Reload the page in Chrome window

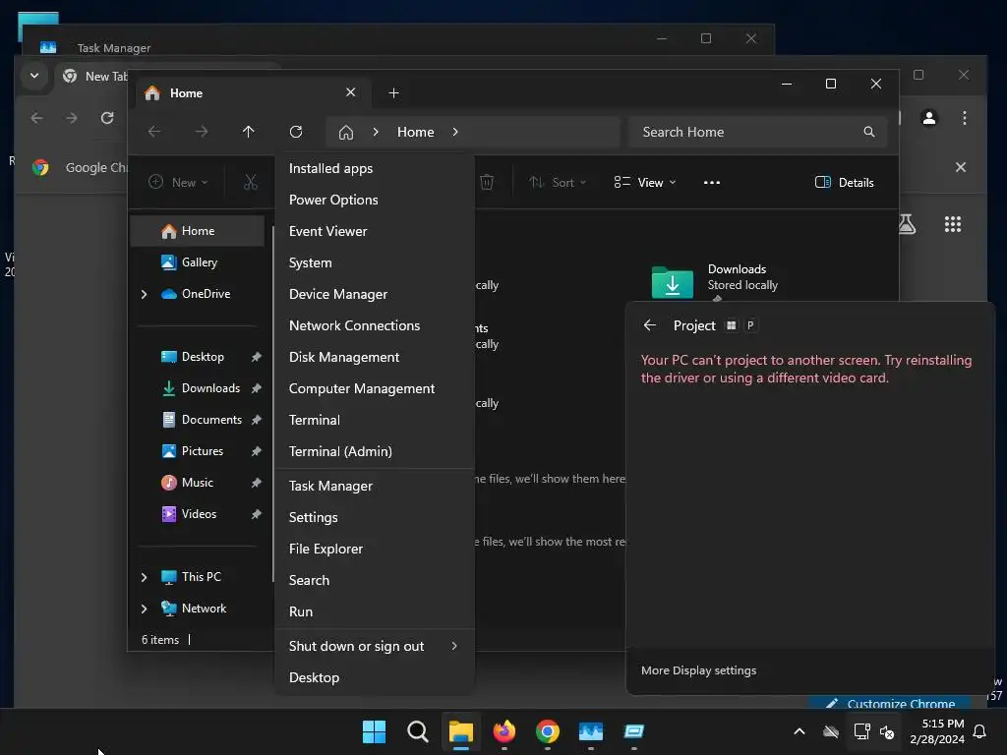[107, 118]
